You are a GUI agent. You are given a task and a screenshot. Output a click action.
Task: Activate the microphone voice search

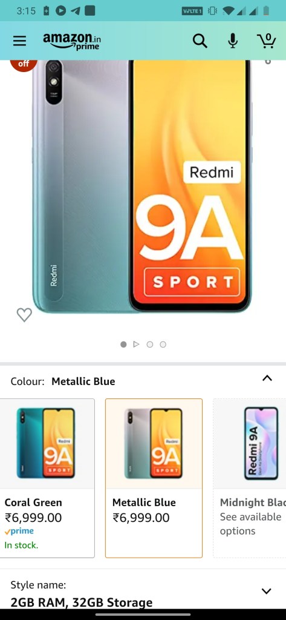click(233, 41)
